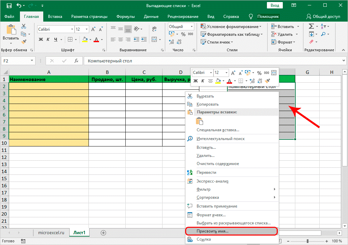The width and height of the screenshot is (348, 245).
Task: Click the AutoSum sigma icon
Action: 311,26
